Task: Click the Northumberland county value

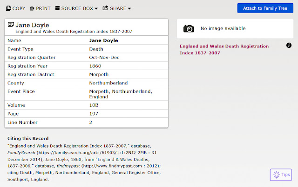Action: [108, 83]
